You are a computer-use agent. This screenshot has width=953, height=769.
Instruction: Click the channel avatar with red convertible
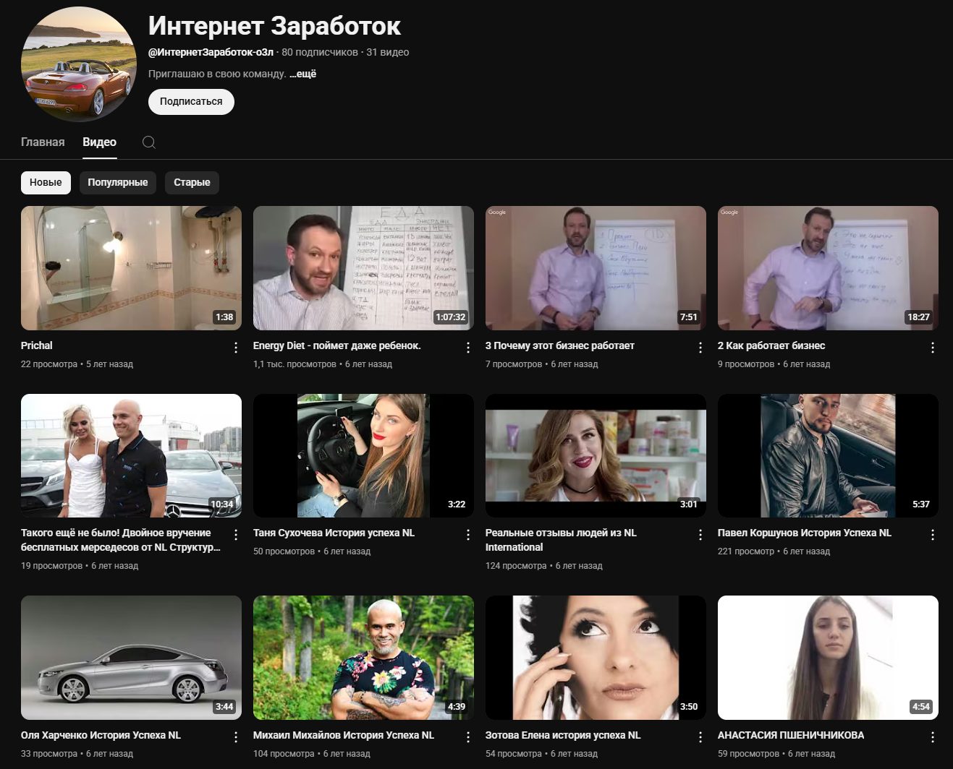click(x=79, y=64)
